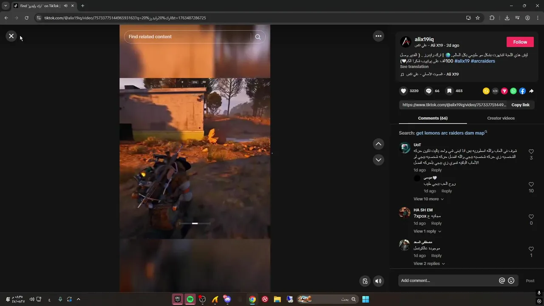Viewport: 544px width, 306px height.
Task: Open Discord from the taskbar
Action: point(227,299)
